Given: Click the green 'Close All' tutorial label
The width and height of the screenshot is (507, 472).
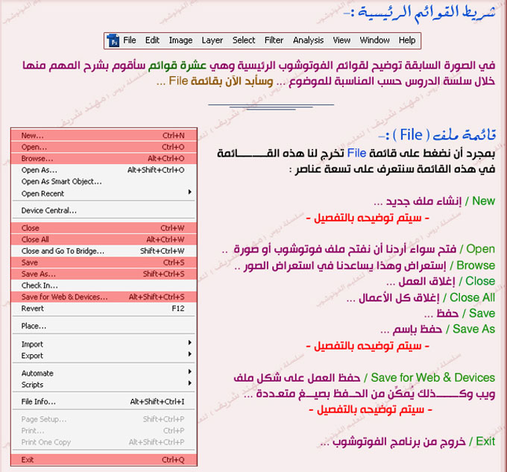Looking at the screenshot, I should tap(472, 298).
